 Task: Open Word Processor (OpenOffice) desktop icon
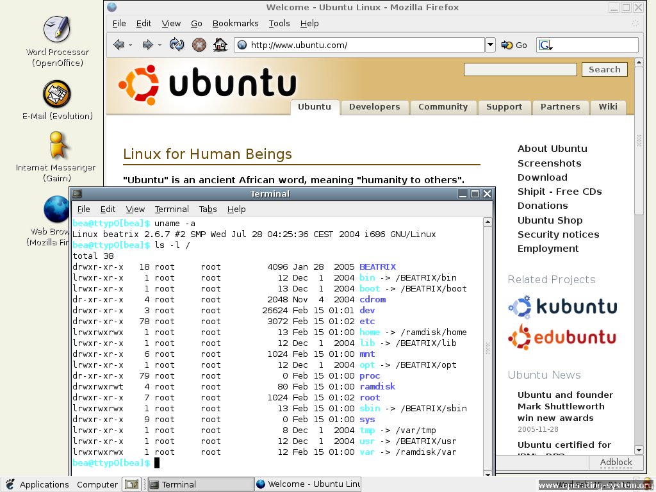[57, 29]
